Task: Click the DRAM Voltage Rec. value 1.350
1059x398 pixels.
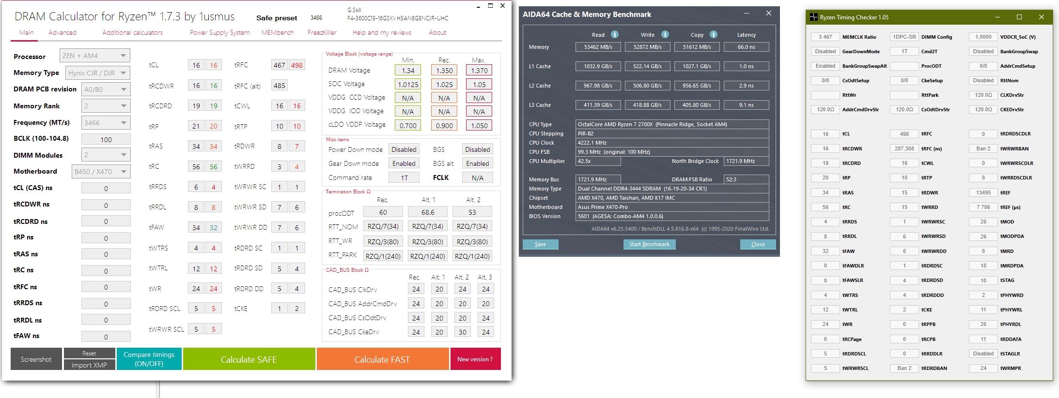Action: 444,70
